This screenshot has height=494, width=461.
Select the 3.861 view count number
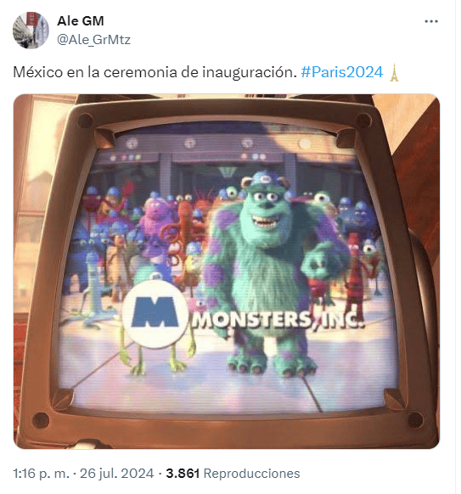point(183,474)
